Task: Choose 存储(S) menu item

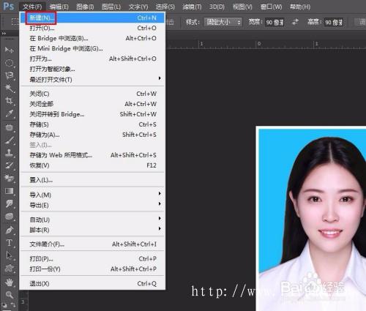Action: click(x=92, y=124)
